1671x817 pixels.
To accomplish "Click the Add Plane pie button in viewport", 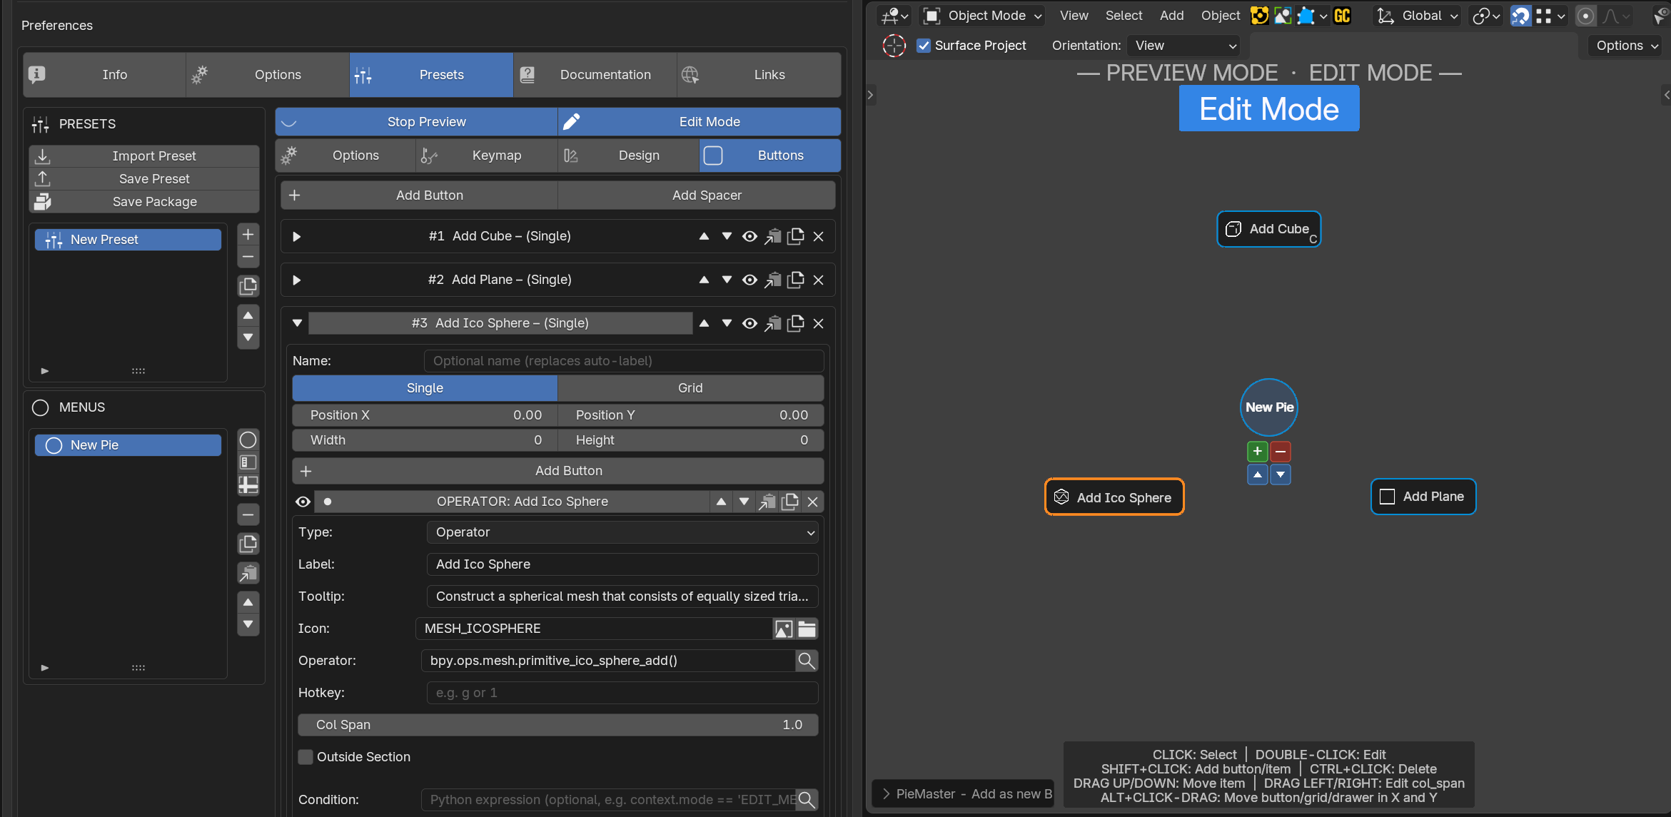I will click(1423, 497).
